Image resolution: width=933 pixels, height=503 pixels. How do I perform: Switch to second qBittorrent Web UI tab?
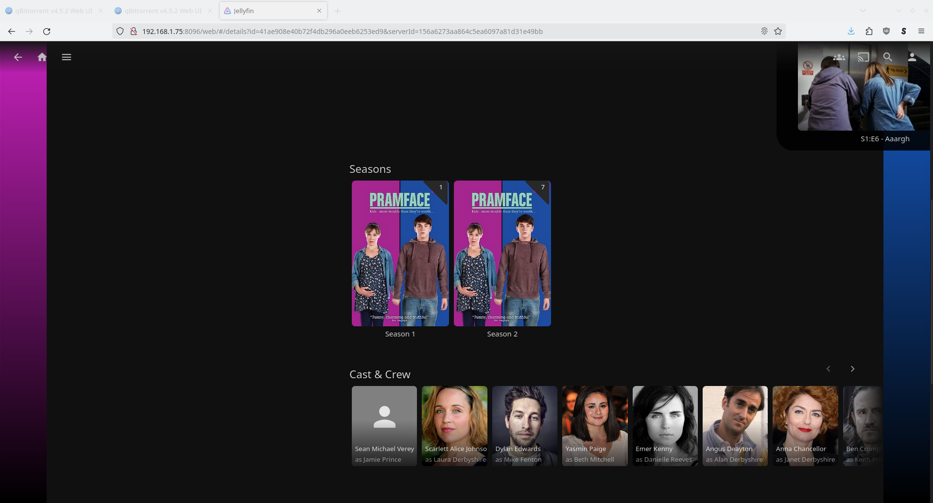tap(163, 11)
